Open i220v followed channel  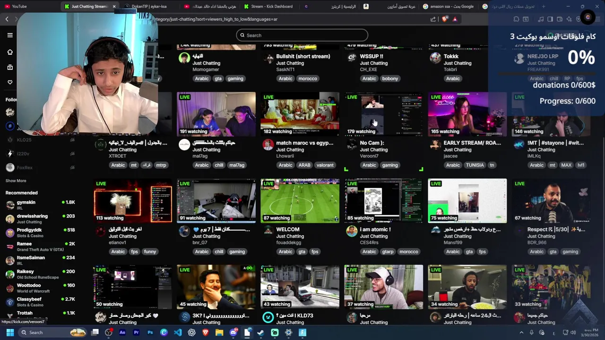pos(40,153)
